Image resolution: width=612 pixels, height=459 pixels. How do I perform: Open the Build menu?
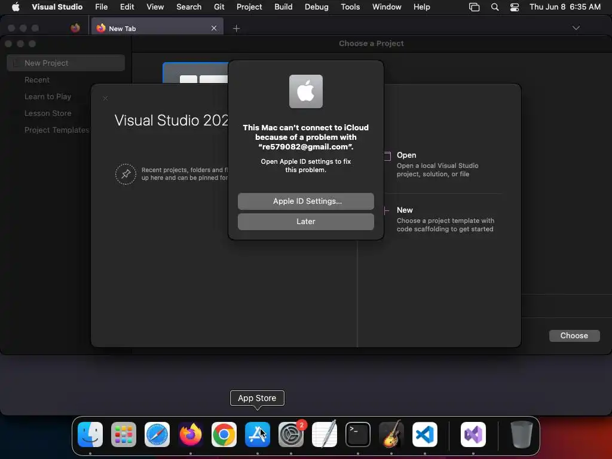coord(283,7)
